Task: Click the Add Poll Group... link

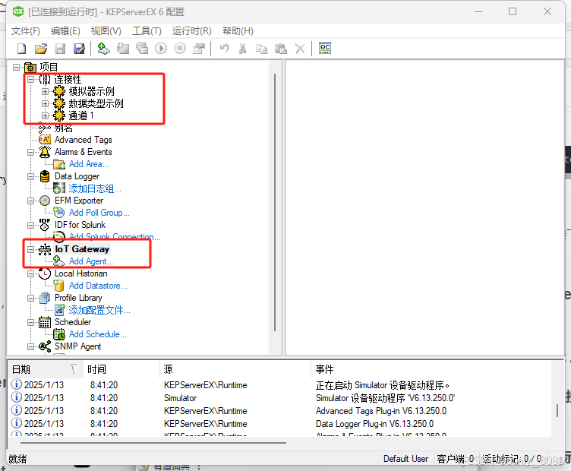Action: coord(99,213)
